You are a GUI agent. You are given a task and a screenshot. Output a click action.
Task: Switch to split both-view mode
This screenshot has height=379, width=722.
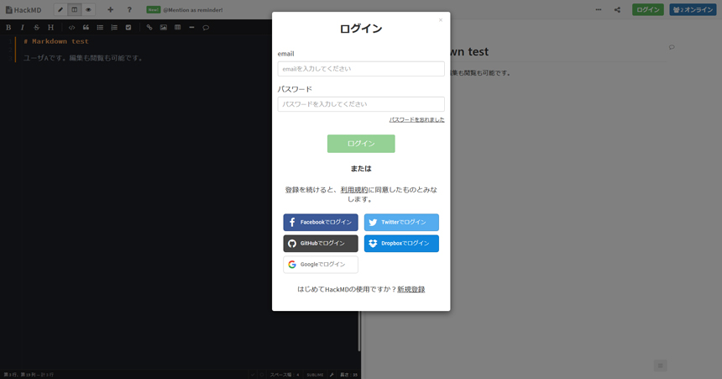(x=74, y=10)
